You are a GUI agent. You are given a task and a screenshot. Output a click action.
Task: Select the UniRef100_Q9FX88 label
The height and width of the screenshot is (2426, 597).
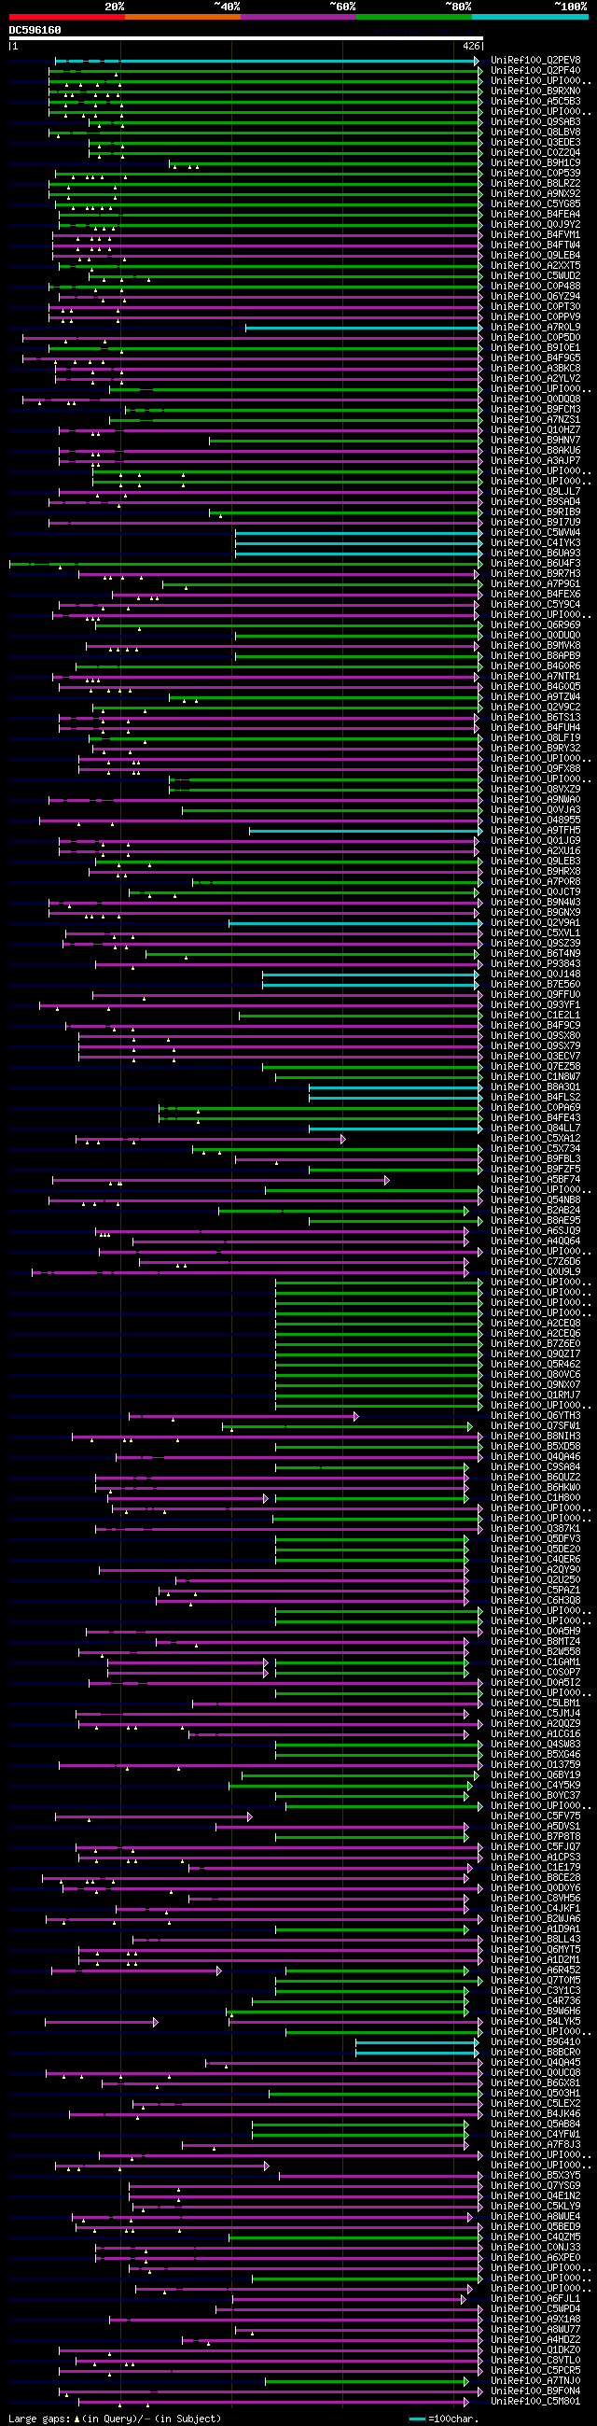tap(535, 769)
